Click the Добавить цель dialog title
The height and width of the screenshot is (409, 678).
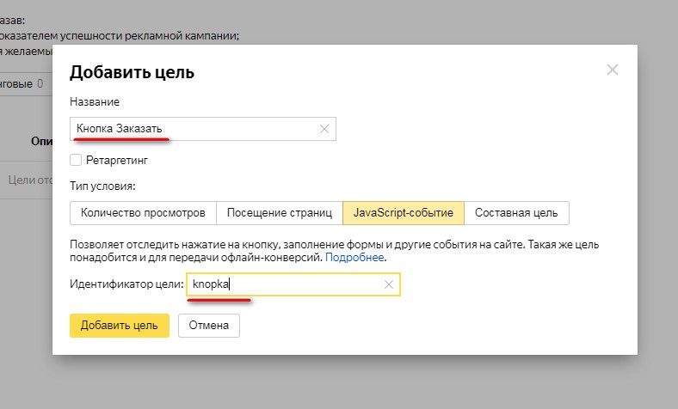132,72
